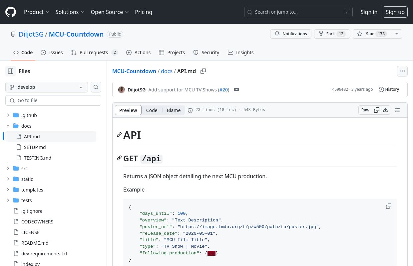Collapse the Files side panel icon
The image size is (413, 266).
[11, 71]
